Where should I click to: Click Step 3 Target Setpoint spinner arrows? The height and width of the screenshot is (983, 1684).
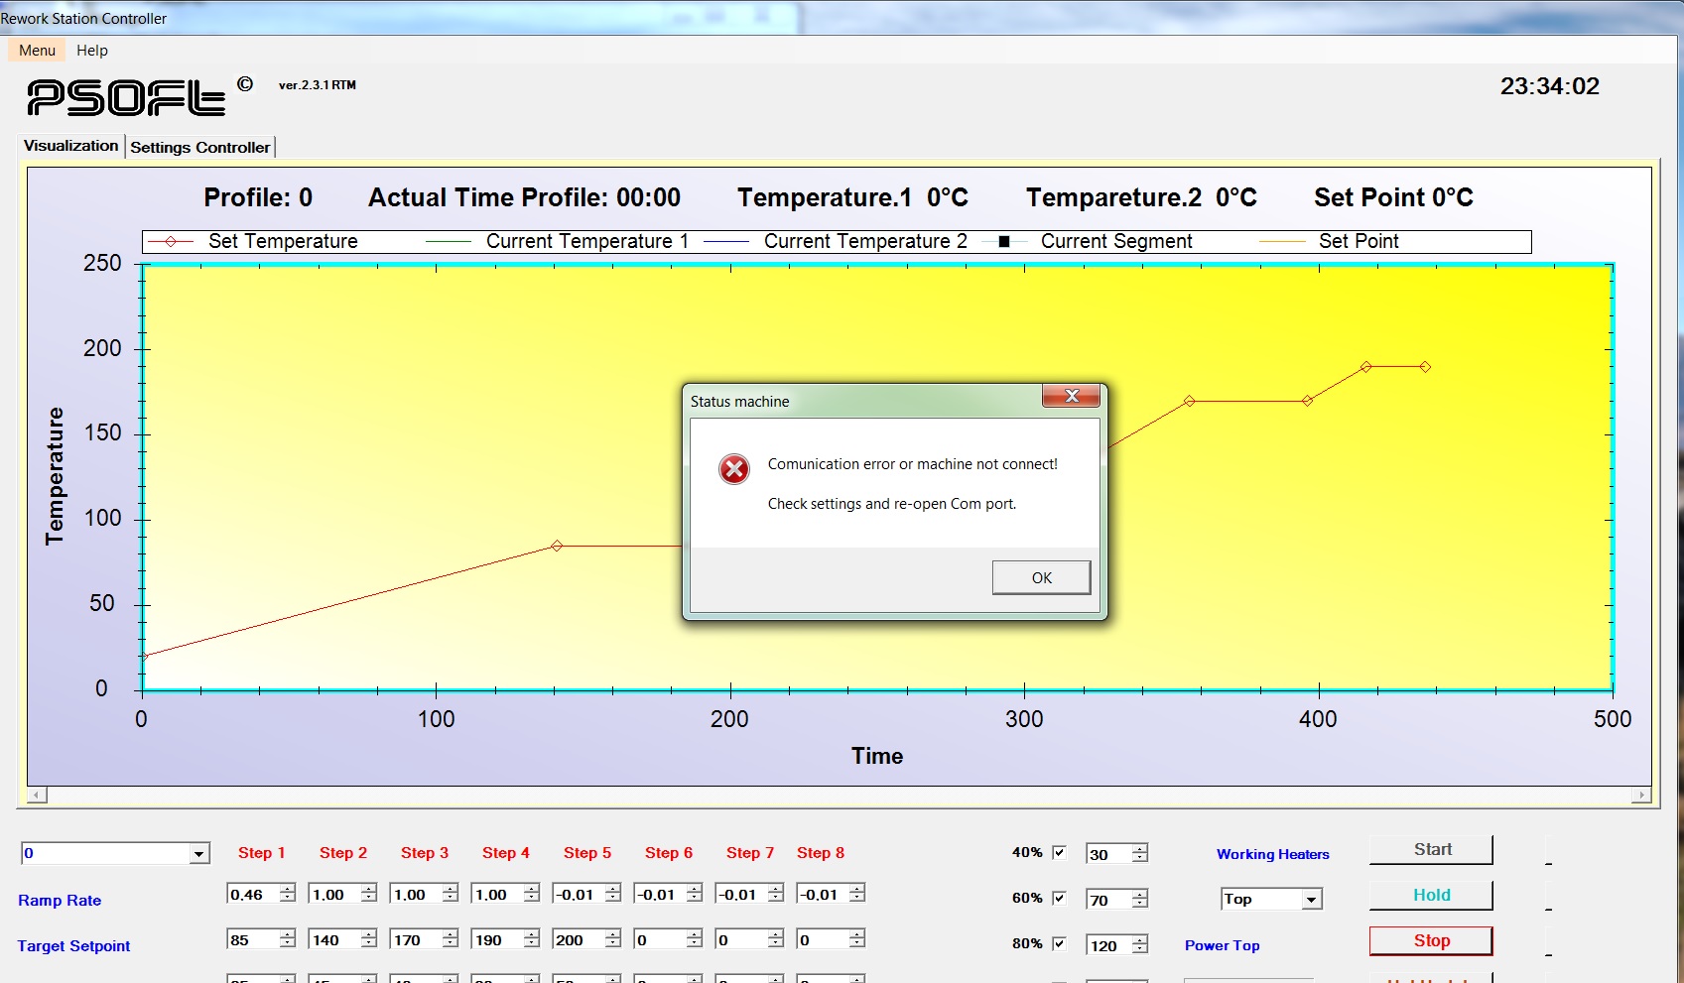click(451, 939)
